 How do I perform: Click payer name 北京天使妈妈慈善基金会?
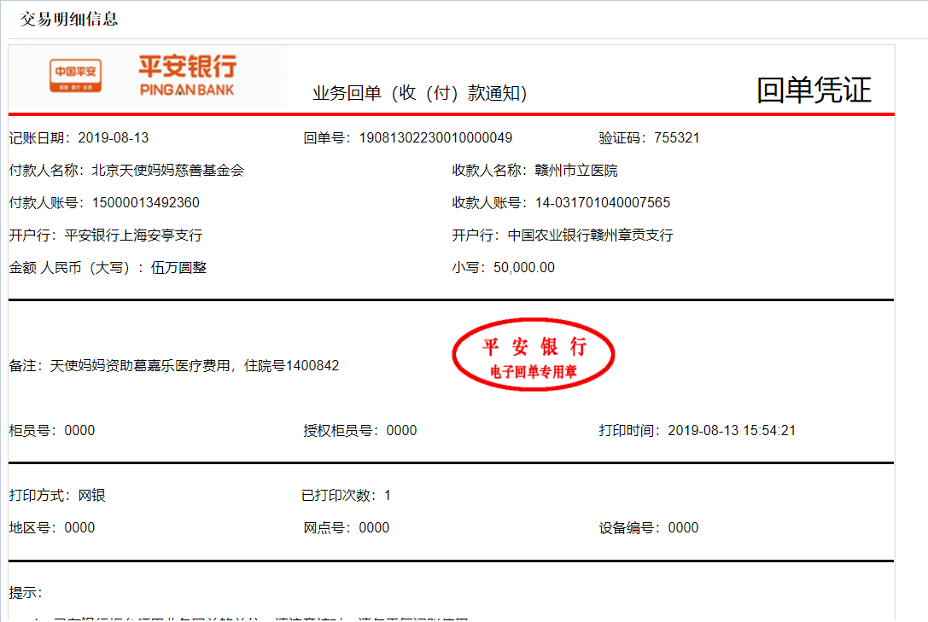click(x=168, y=171)
